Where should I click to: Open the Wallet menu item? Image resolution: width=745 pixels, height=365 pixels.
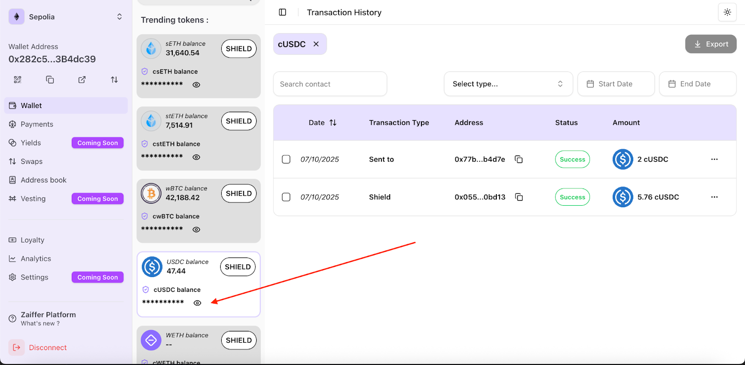point(66,106)
